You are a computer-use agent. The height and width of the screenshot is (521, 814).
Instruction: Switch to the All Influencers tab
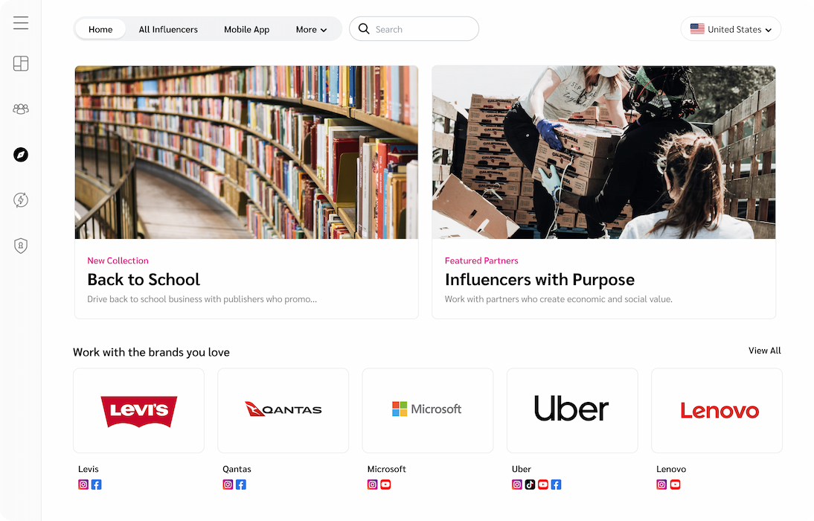[168, 30]
